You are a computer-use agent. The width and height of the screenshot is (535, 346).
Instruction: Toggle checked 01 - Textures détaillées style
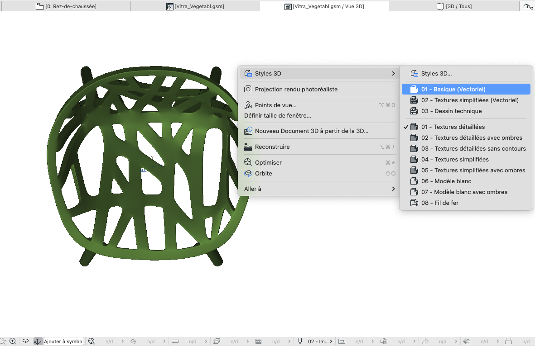466,127
